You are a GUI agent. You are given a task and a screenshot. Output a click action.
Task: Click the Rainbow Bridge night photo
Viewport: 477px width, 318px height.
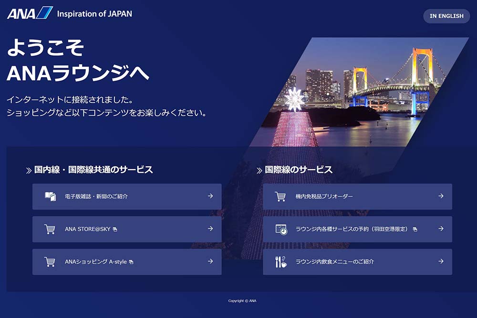359,92
